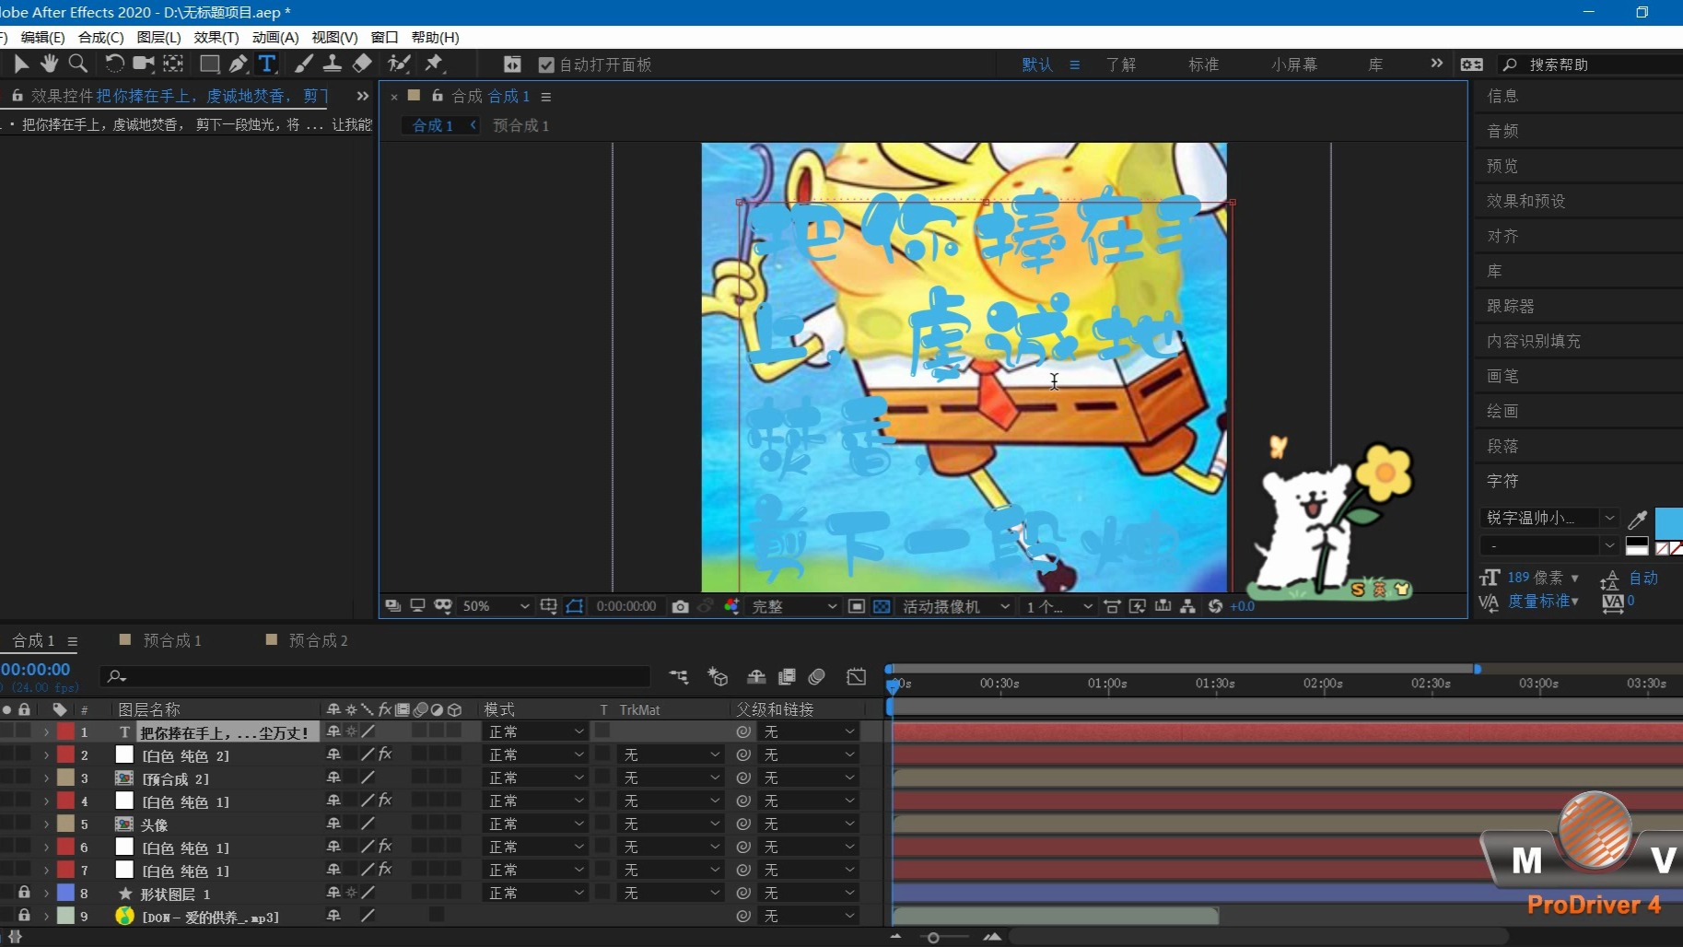Open the 效果(T) menu
Image resolution: width=1683 pixels, height=947 pixels.
tap(216, 37)
